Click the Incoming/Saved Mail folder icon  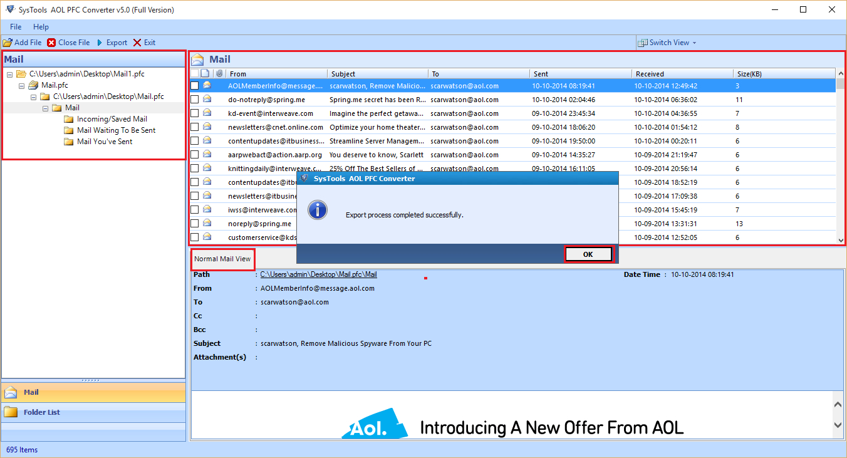[x=69, y=119]
